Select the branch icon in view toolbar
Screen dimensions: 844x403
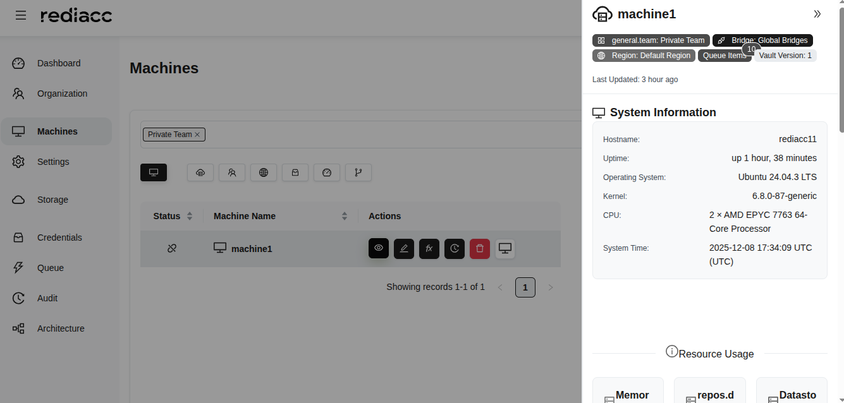(x=358, y=172)
